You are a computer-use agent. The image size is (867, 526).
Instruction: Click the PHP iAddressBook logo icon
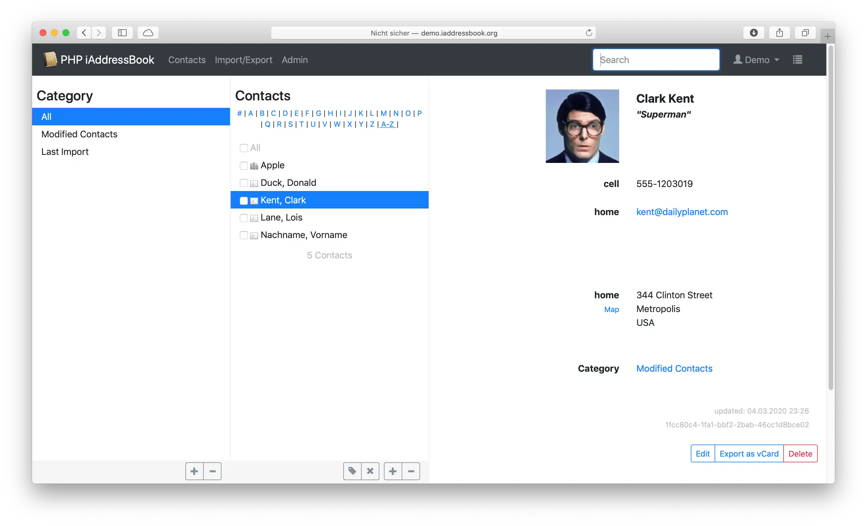50,59
